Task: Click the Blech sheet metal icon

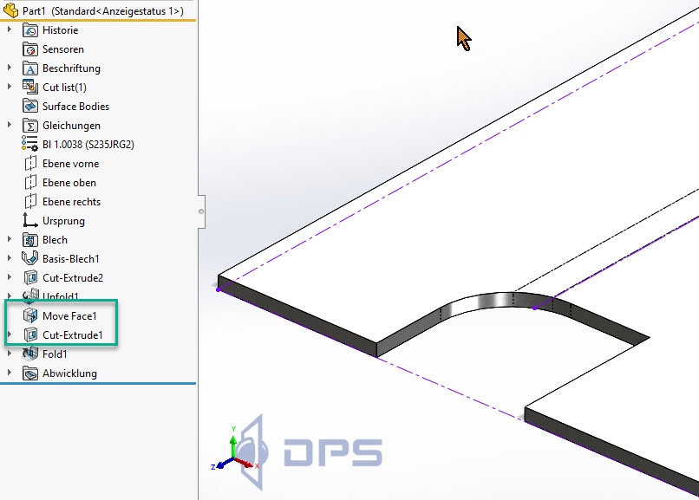Action: pos(30,240)
